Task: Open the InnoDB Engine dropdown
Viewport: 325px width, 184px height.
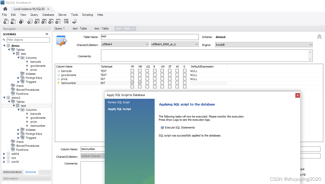Action: (264, 45)
